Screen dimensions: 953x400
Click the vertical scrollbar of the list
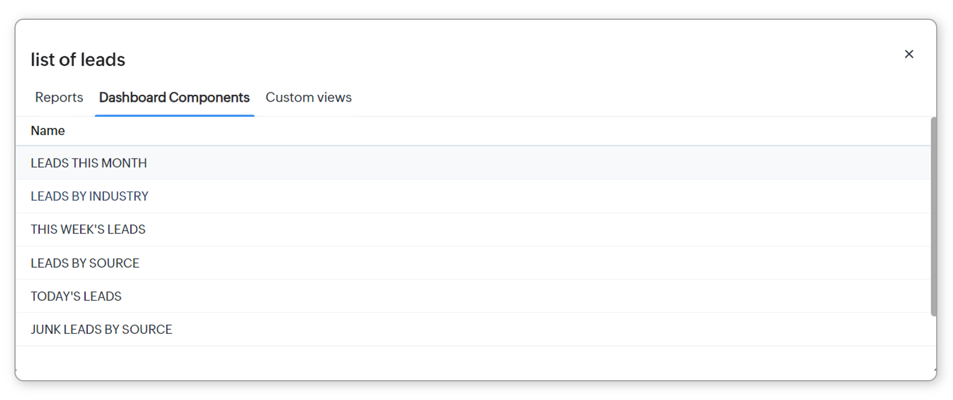pyautogui.click(x=933, y=216)
